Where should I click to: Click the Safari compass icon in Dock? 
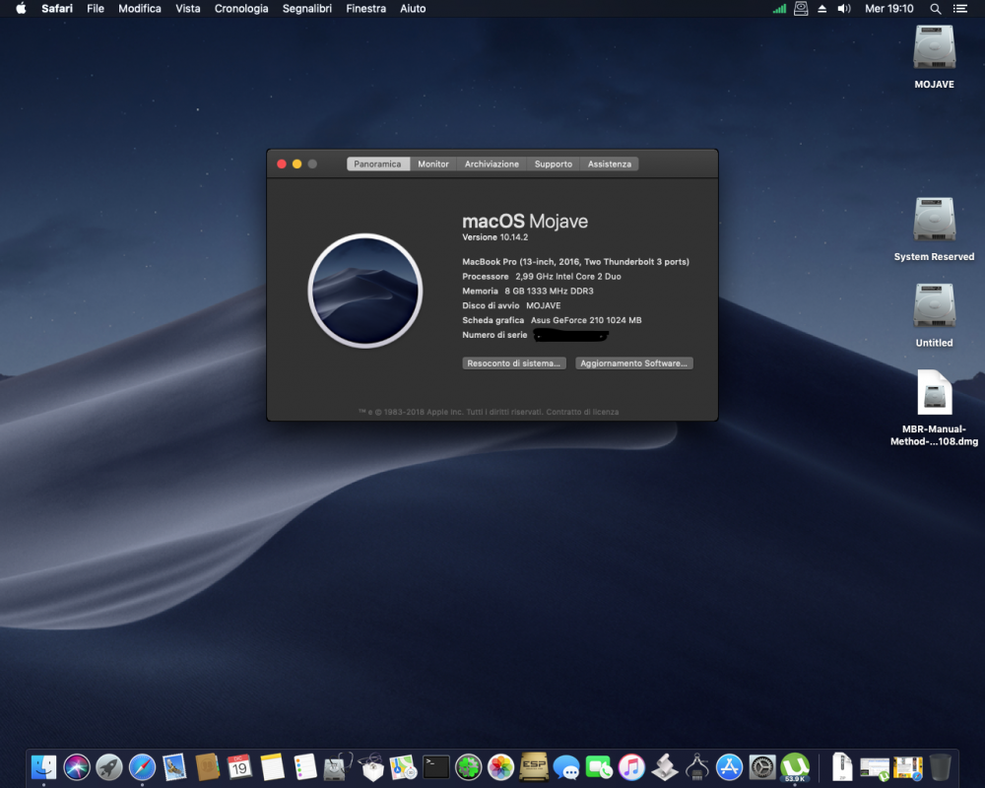pos(142,766)
